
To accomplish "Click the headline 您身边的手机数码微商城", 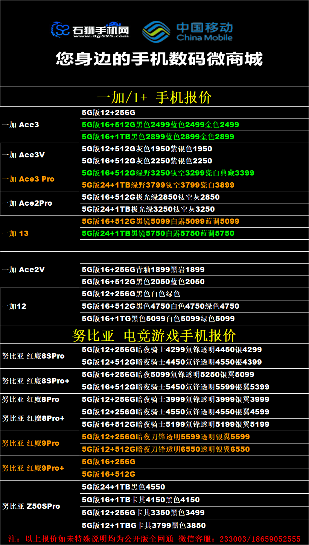I will point(159,59).
